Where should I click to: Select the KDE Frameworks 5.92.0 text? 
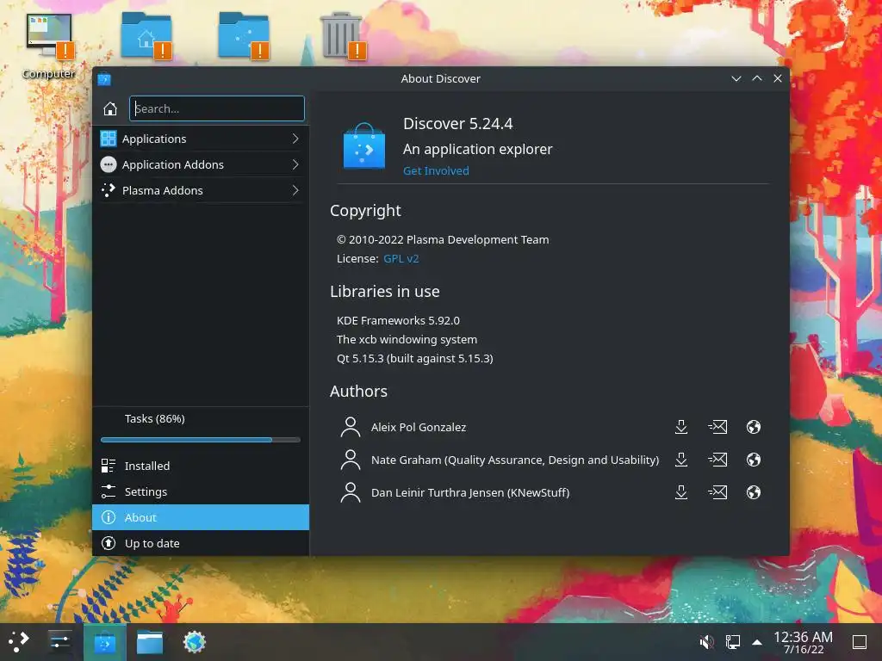pyautogui.click(x=398, y=321)
